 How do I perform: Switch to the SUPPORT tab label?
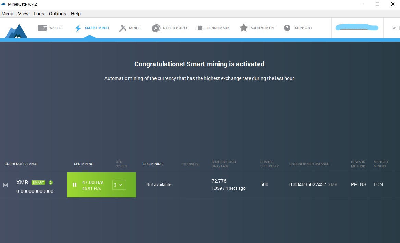pos(303,28)
